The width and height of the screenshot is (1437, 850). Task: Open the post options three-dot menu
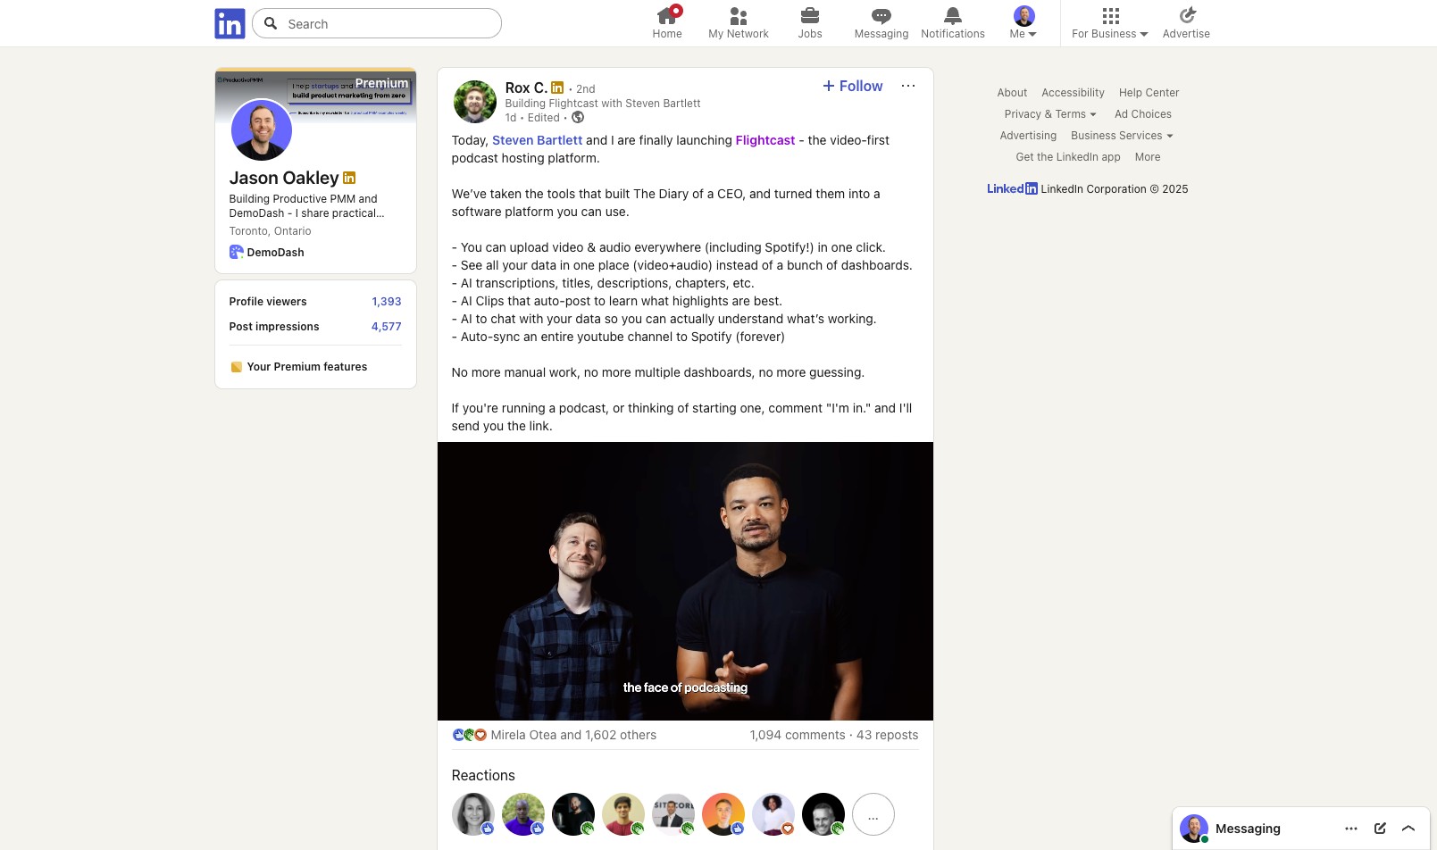click(x=908, y=86)
